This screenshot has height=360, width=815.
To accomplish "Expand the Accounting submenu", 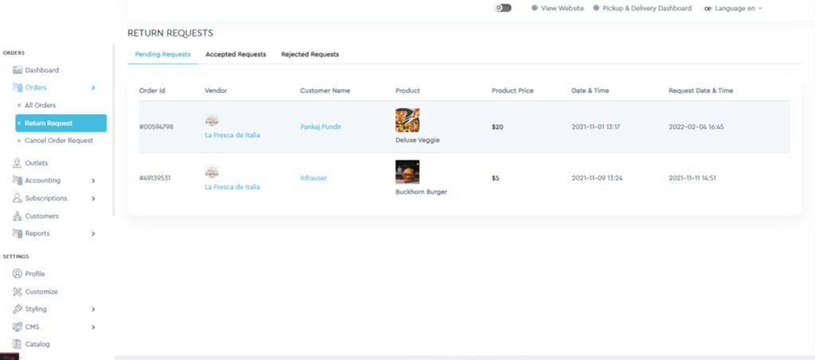I will click(93, 180).
